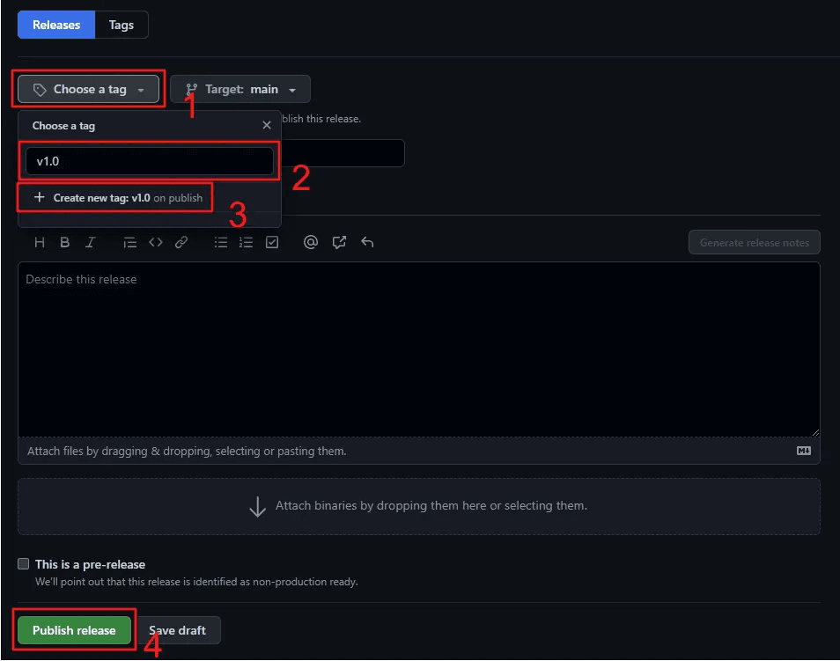Click the Save draft button
Screen dimensions: 840x661
pyautogui.click(x=178, y=630)
